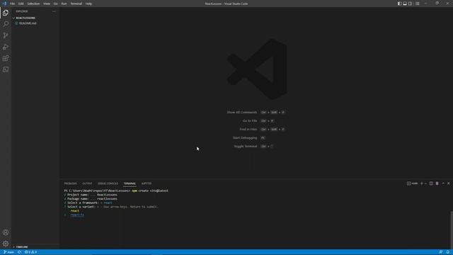
Task: Open the File menu
Action: pos(13,4)
